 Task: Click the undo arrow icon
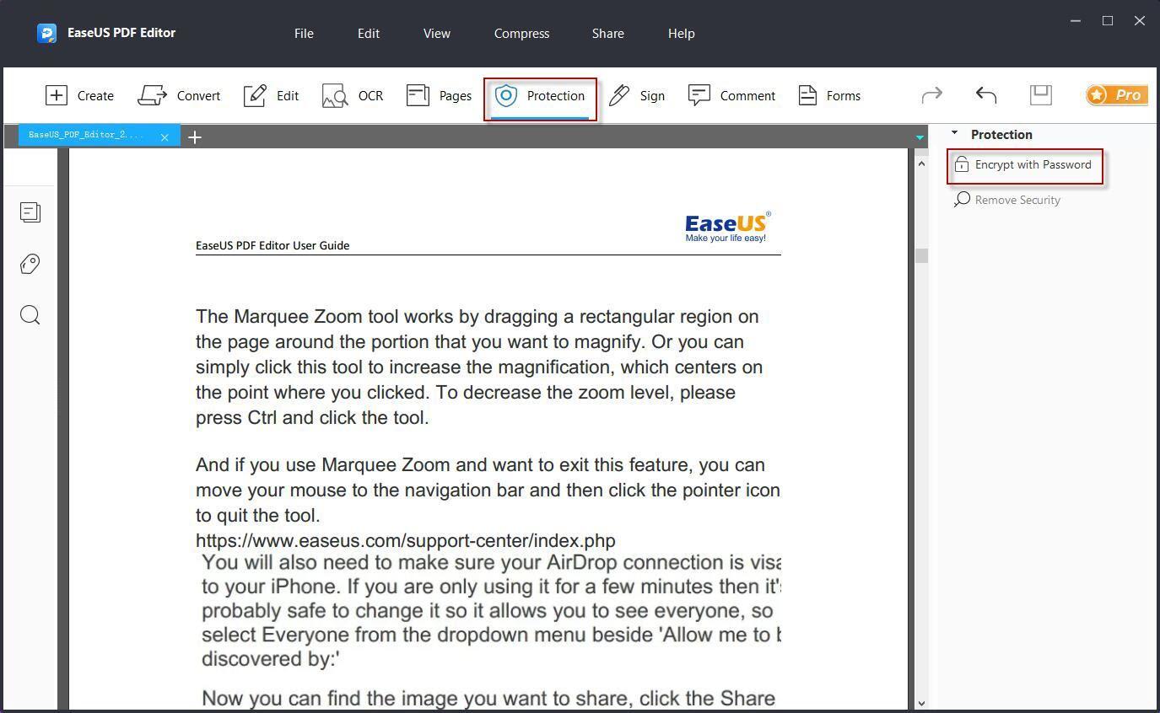pyautogui.click(x=986, y=94)
